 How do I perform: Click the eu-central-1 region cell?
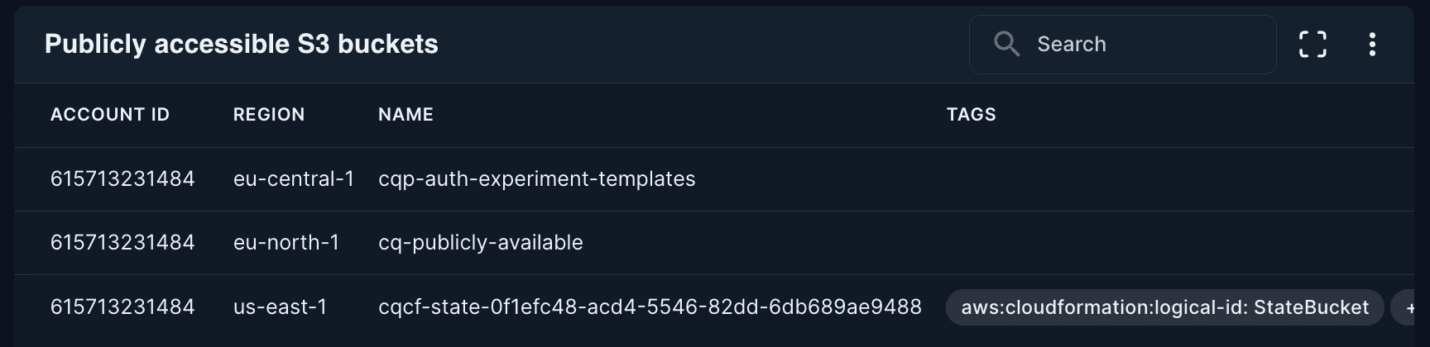click(294, 179)
